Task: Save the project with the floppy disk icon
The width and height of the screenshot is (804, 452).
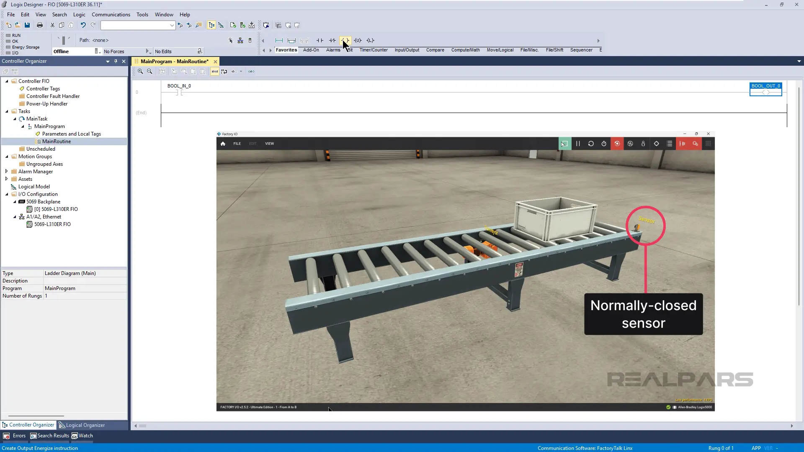Action: pyautogui.click(x=27, y=25)
